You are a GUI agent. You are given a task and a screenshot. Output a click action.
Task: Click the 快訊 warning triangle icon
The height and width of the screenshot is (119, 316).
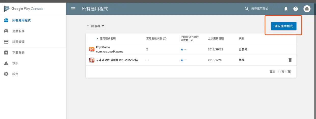[x=6, y=63]
